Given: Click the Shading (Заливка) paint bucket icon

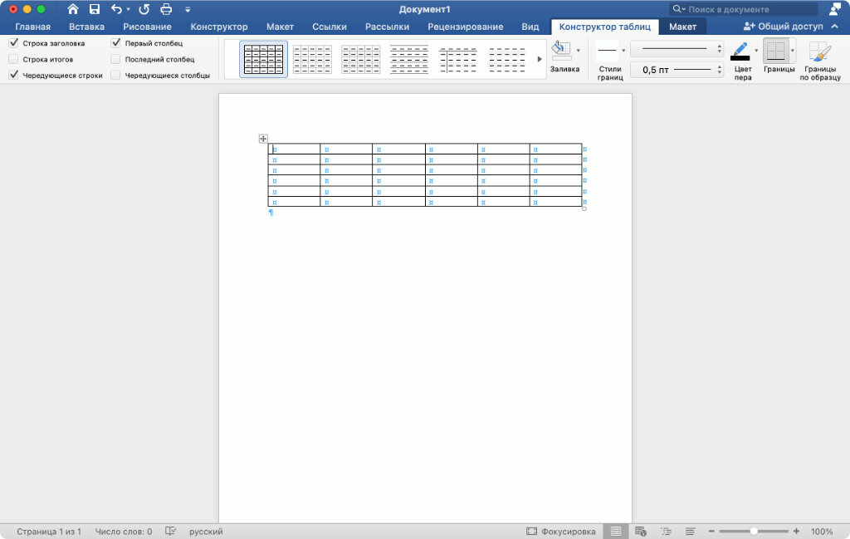Looking at the screenshot, I should point(561,50).
